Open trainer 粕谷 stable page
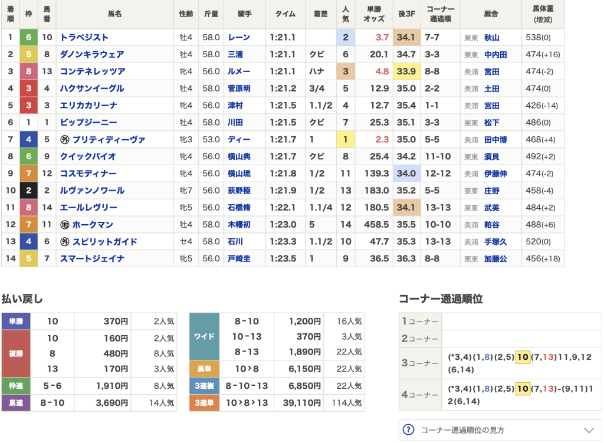This screenshot has height=443, width=604. [x=491, y=225]
